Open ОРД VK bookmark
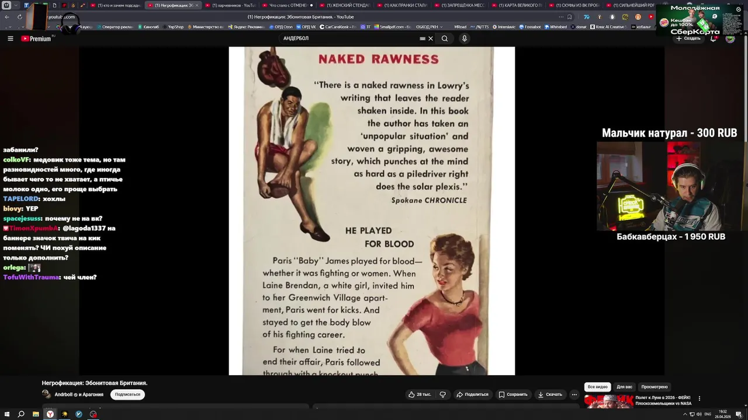Viewport: 748px width, 420px height. (306, 27)
